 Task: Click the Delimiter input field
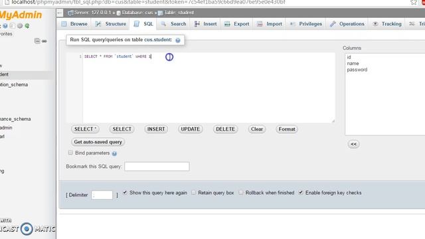tap(102, 195)
